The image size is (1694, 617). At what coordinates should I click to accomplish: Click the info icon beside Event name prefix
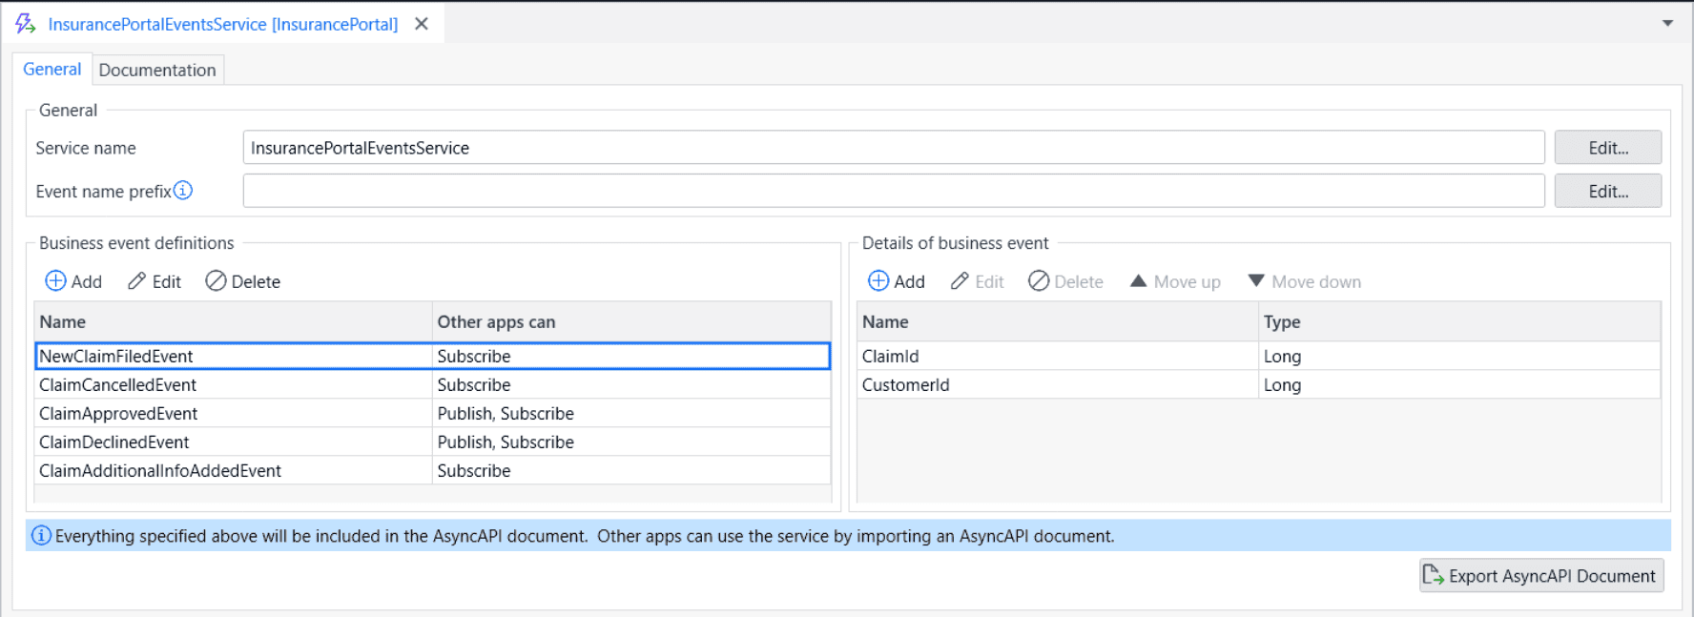[x=183, y=191]
